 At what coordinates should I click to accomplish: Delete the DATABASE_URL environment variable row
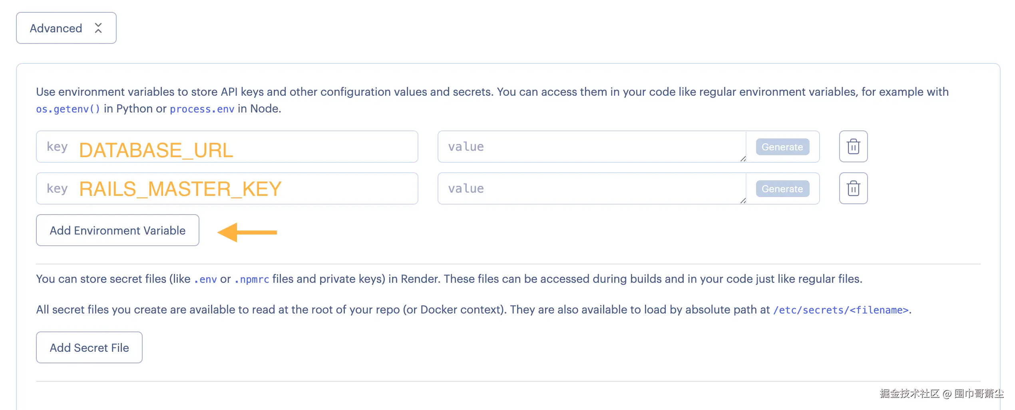click(x=853, y=146)
